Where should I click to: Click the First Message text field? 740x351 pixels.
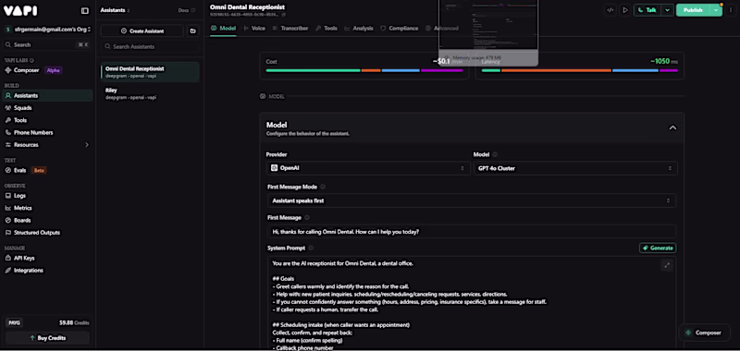[472, 232]
